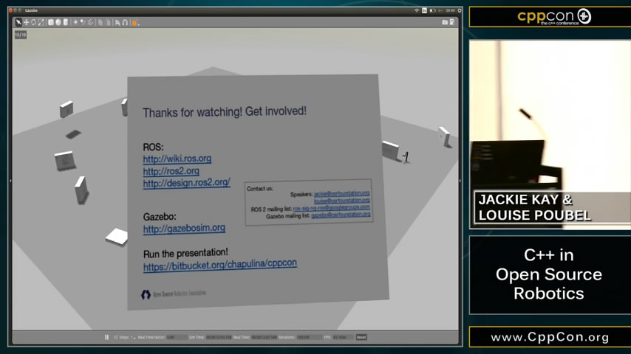Screen dimensions: 631x354
Task: Open the http://ros2.org link
Action: point(171,171)
